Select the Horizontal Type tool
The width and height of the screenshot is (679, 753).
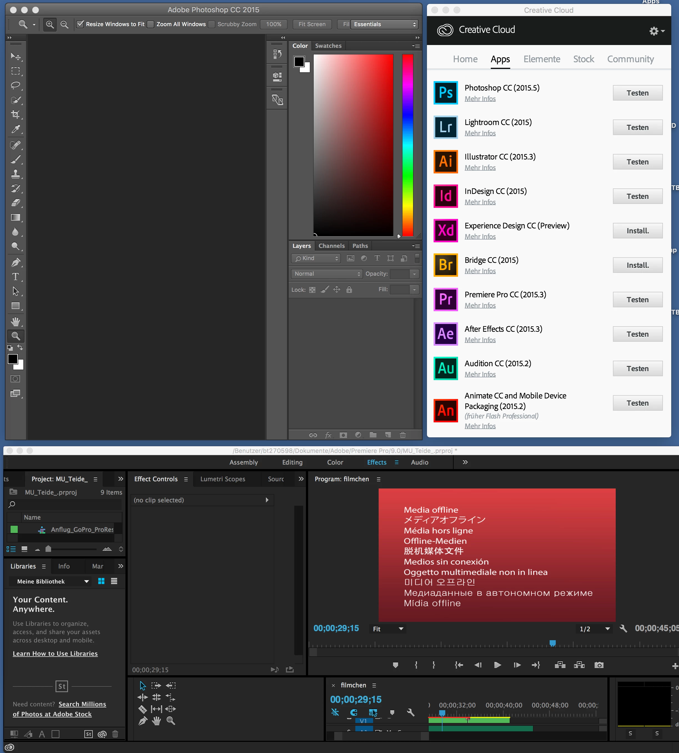pos(15,277)
